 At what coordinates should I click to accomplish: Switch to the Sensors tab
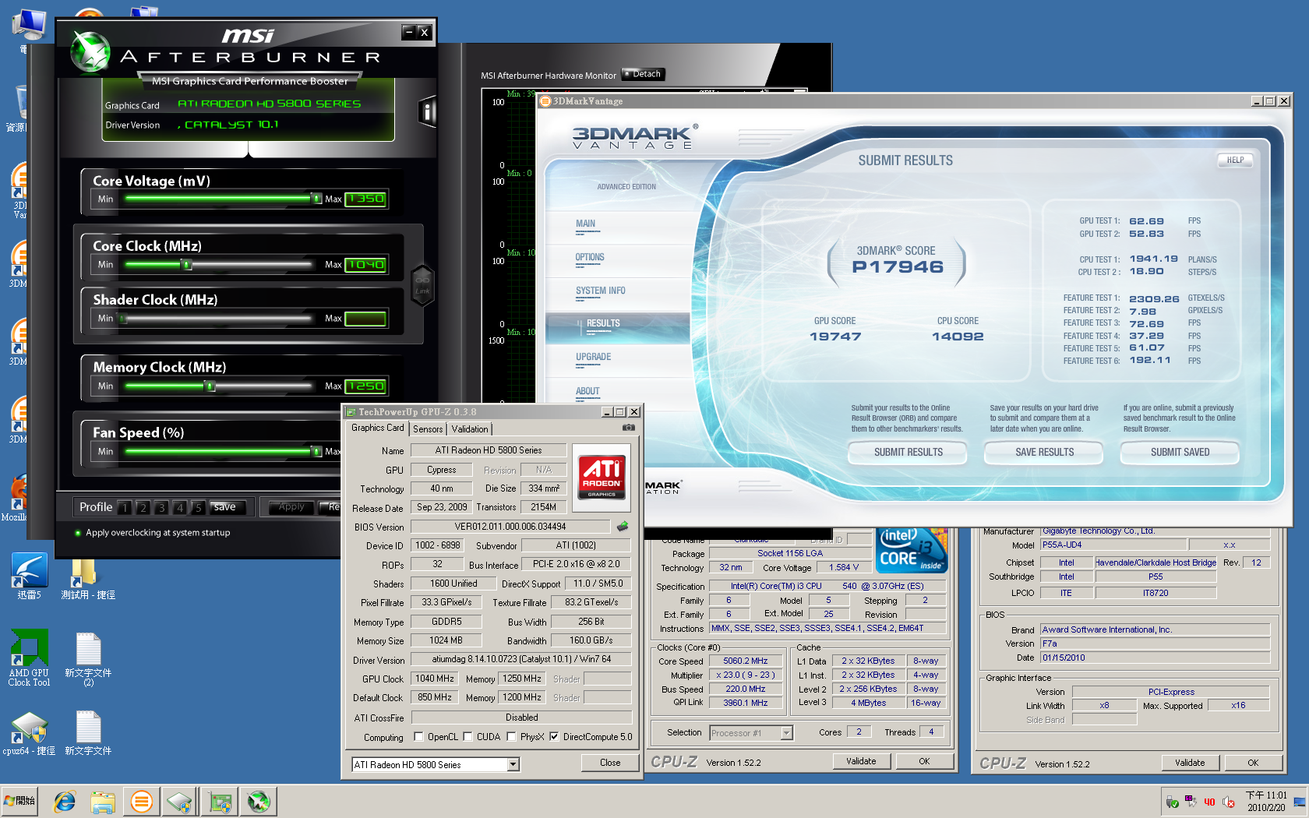428,429
